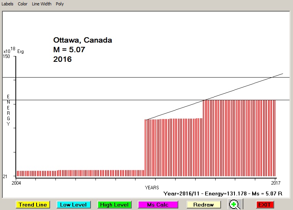This screenshot has width=293, height=210.
Task: Open the Poly menu
Action: pyautogui.click(x=60, y=4)
